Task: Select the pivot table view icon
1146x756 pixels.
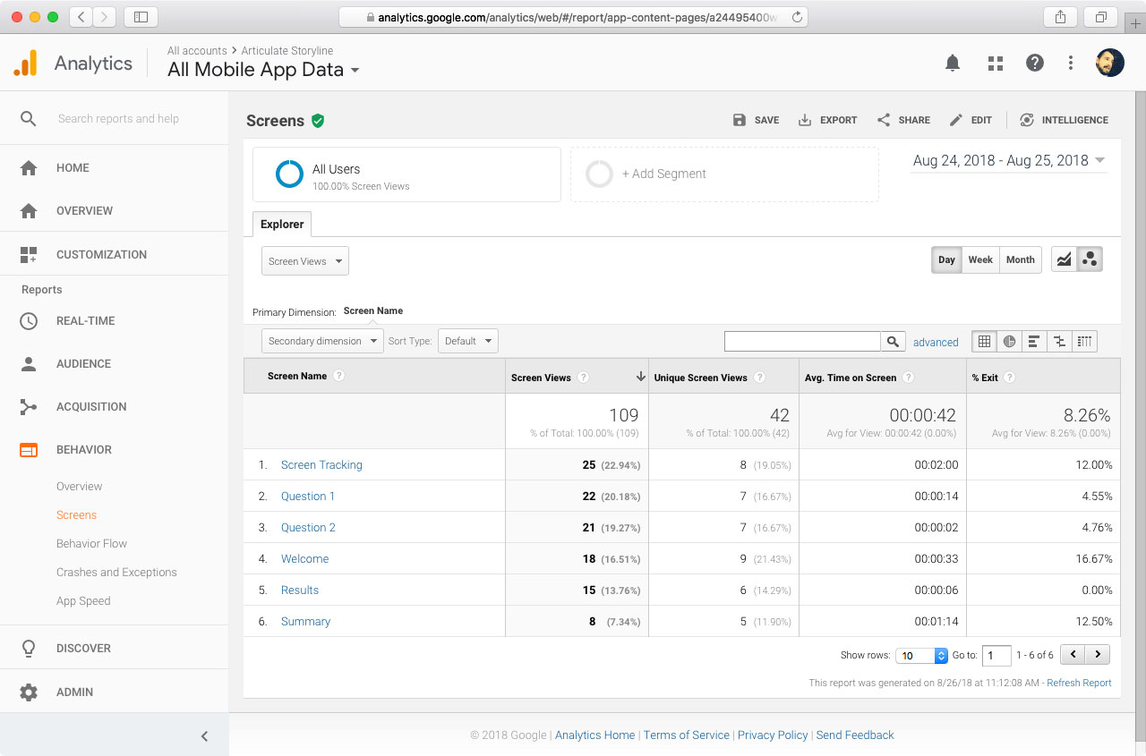Action: pyautogui.click(x=1084, y=341)
